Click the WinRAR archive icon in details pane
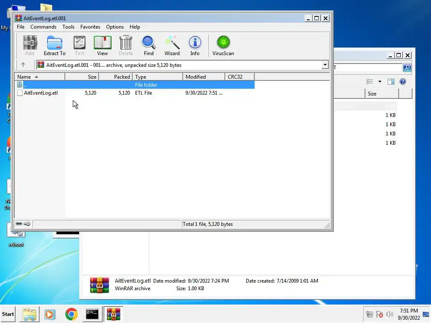This screenshot has width=431, height=323. pos(99,285)
